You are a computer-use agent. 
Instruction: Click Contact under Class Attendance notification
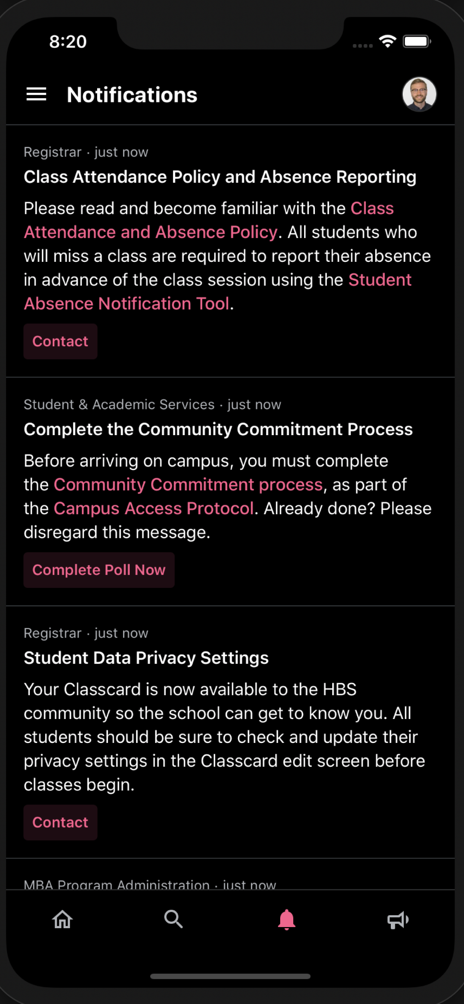pos(61,341)
